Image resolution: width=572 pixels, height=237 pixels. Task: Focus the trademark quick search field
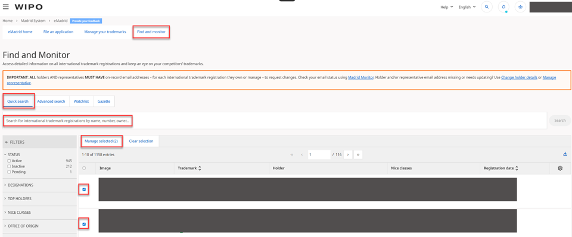(275, 121)
